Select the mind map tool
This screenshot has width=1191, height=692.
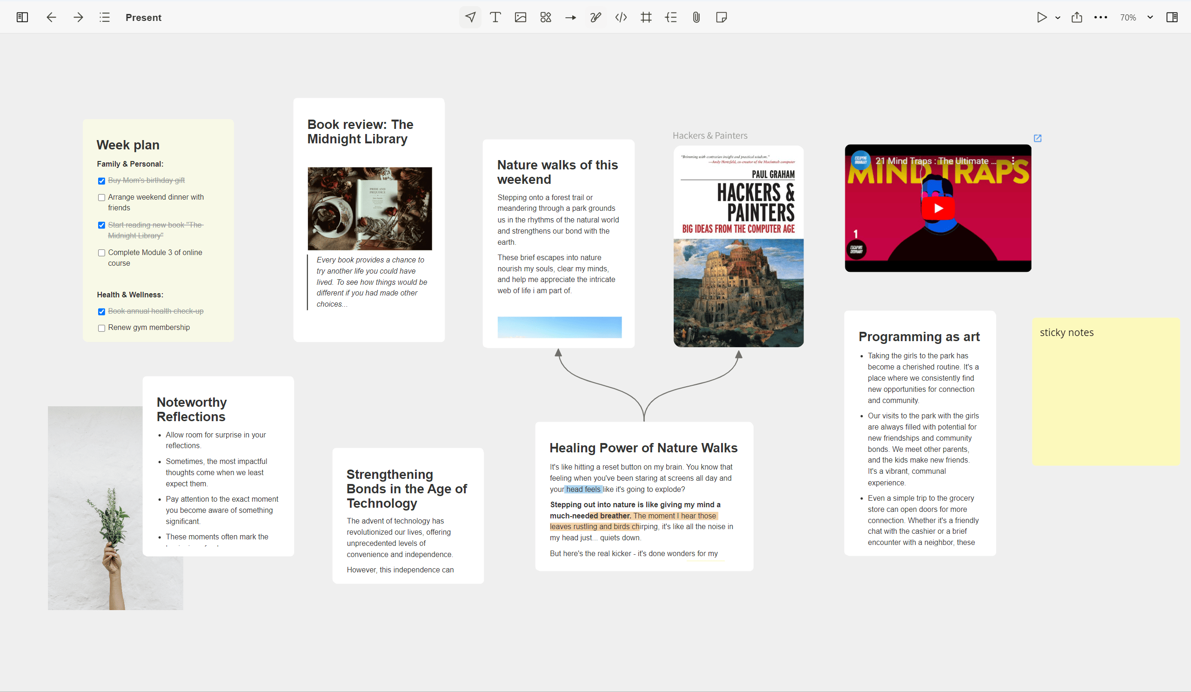pyautogui.click(x=671, y=18)
